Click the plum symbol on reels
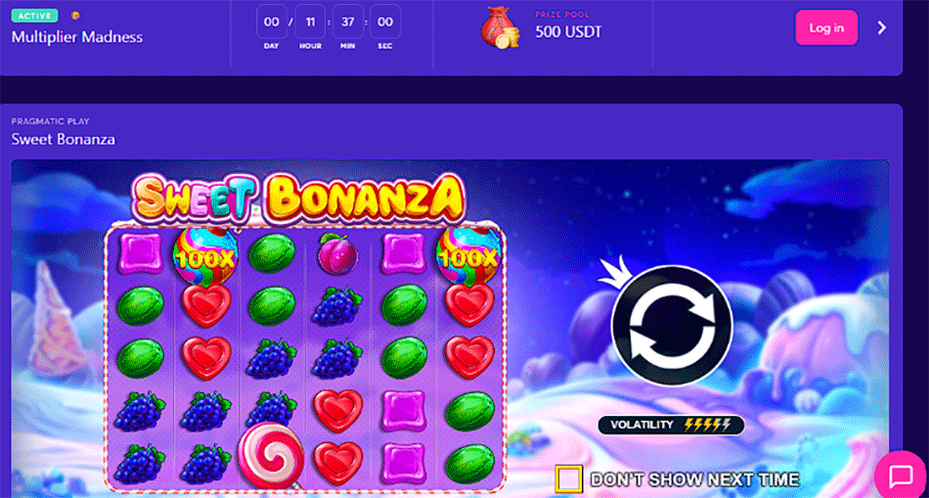 pos(337,252)
